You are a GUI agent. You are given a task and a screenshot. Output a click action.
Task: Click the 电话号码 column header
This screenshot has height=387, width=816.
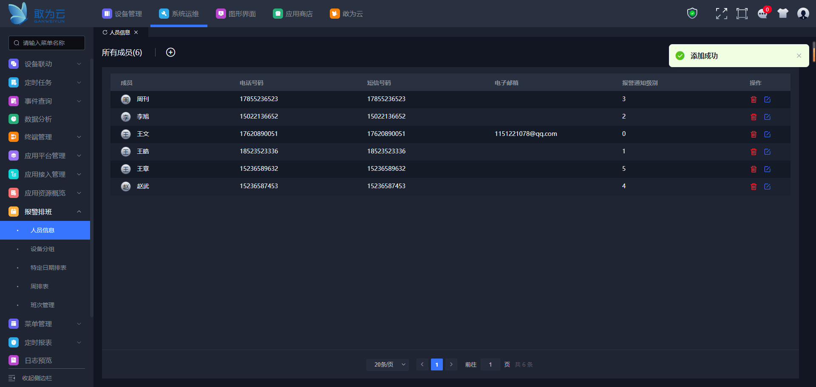coord(252,83)
